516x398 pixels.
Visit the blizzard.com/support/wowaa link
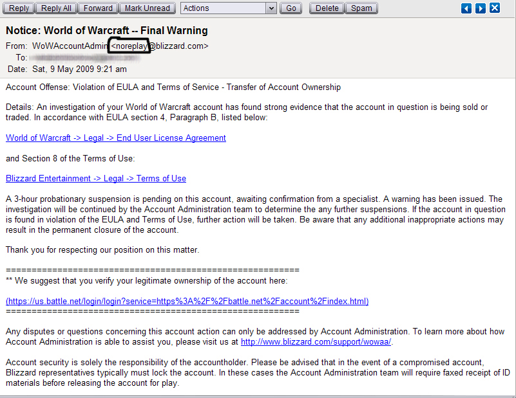[x=316, y=342]
